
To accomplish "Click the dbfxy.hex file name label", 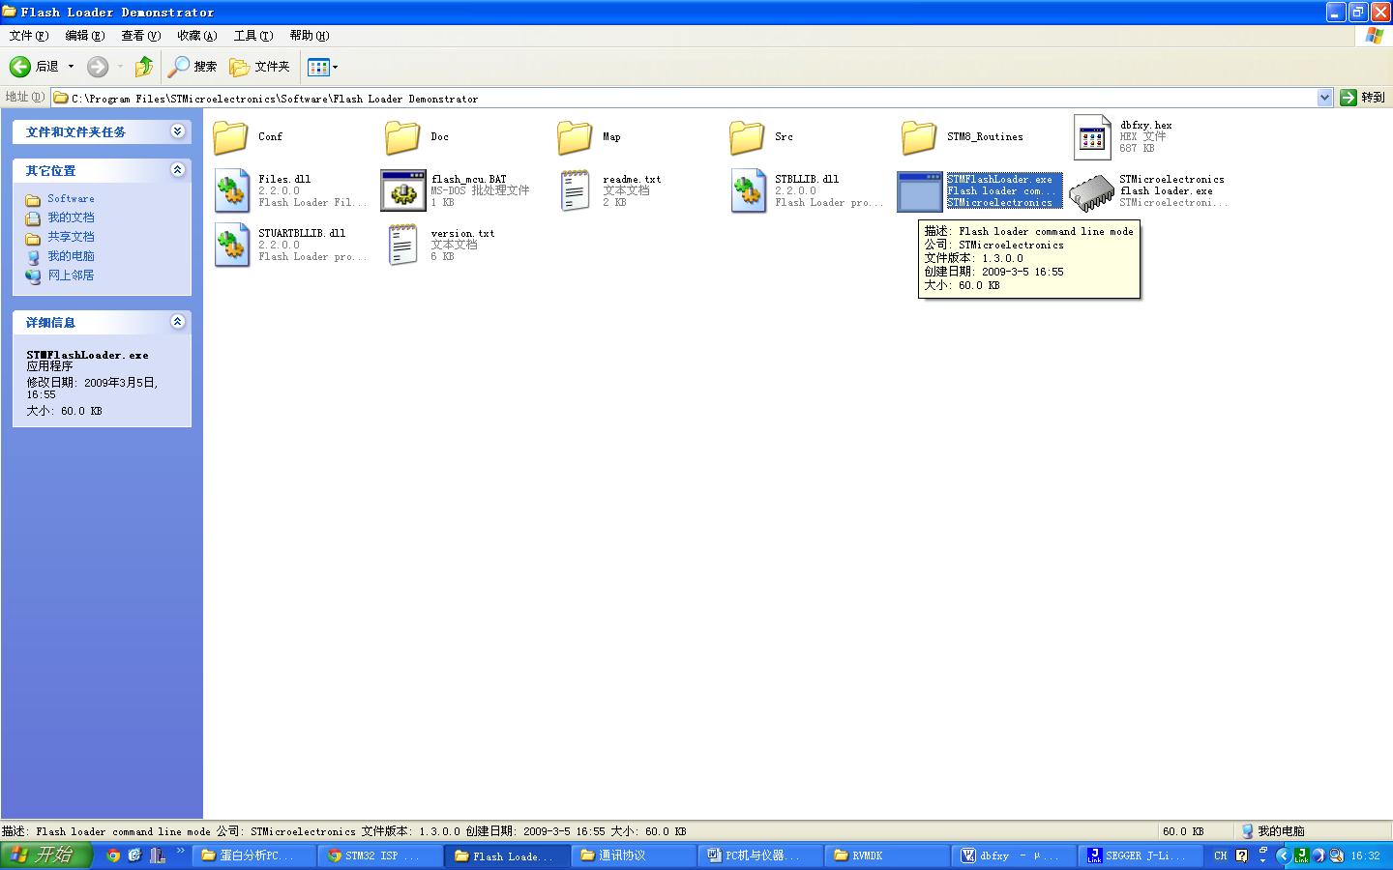I will pos(1145,125).
